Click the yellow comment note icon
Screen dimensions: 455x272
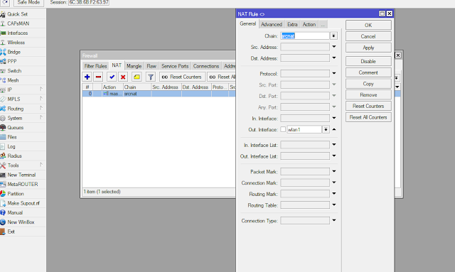136,77
